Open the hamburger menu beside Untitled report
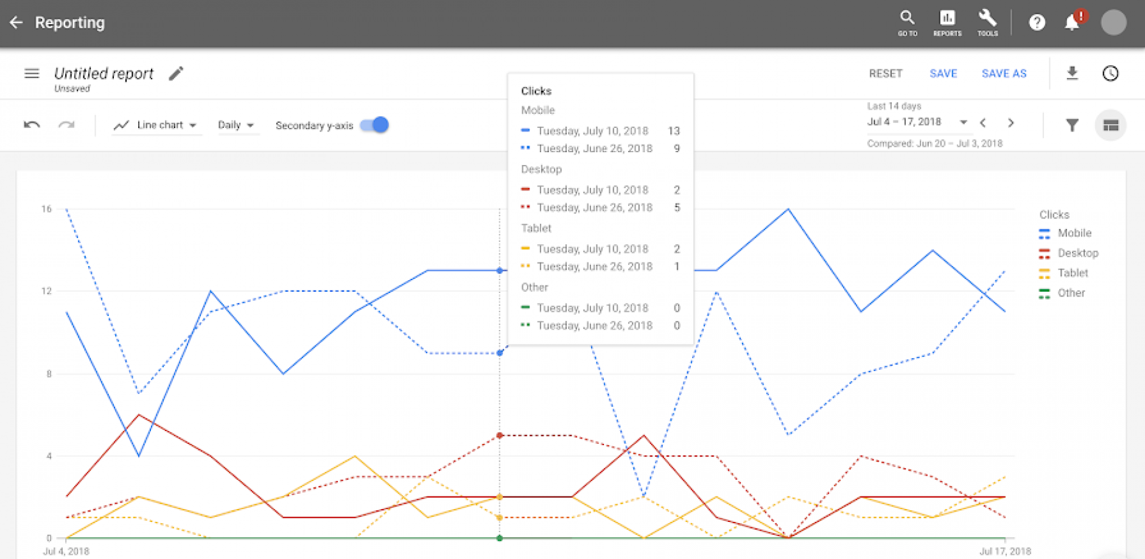This screenshot has width=1145, height=559. (x=32, y=74)
